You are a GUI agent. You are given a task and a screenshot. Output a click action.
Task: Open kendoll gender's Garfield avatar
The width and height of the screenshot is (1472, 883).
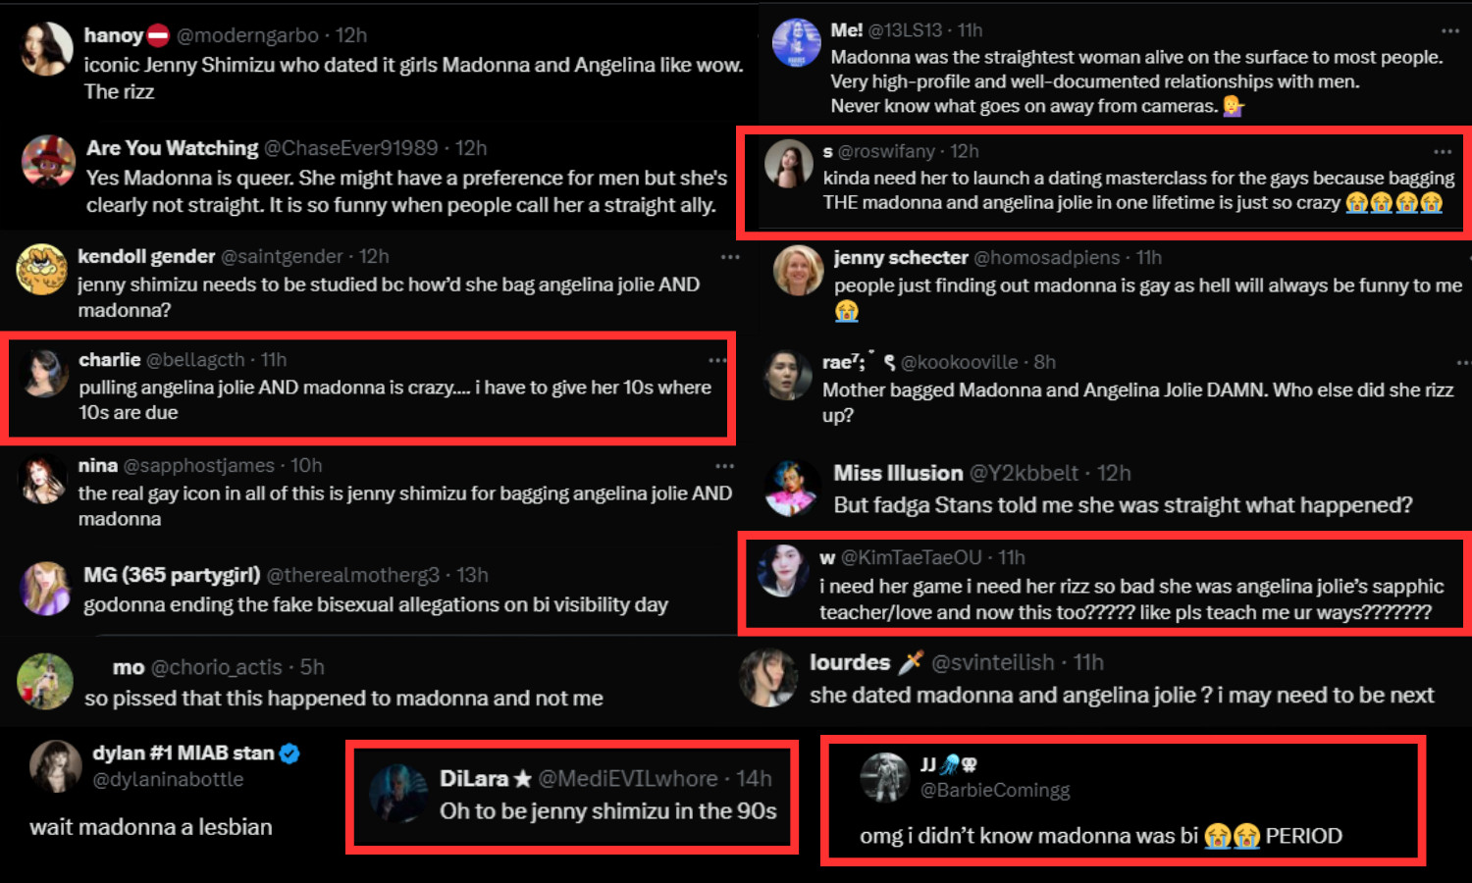pyautogui.click(x=42, y=270)
